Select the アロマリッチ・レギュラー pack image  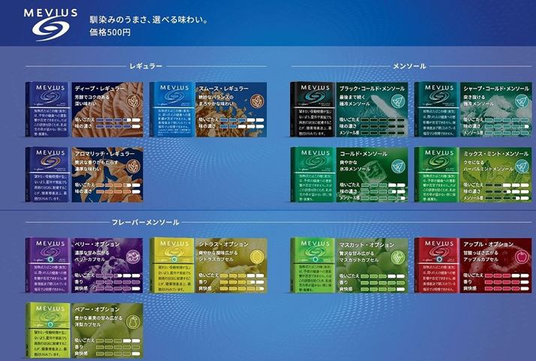coord(48,175)
